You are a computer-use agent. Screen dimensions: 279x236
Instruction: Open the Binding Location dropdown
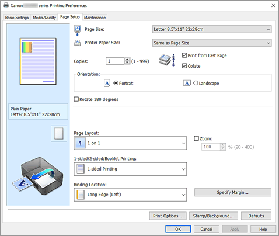coord(130,195)
